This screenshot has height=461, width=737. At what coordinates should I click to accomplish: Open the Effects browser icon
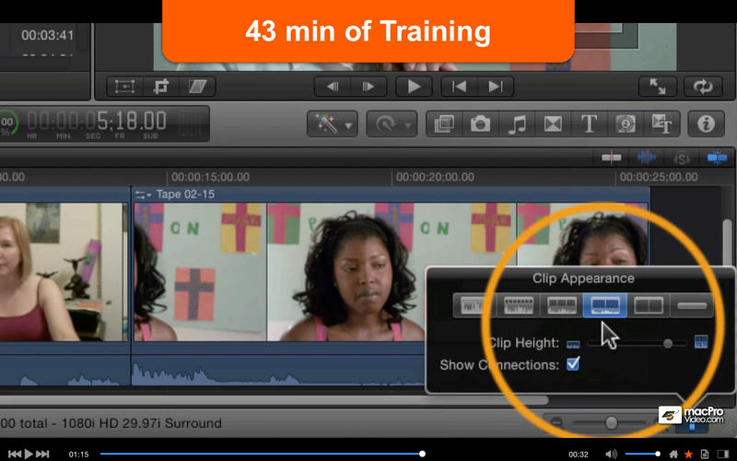[x=444, y=124]
